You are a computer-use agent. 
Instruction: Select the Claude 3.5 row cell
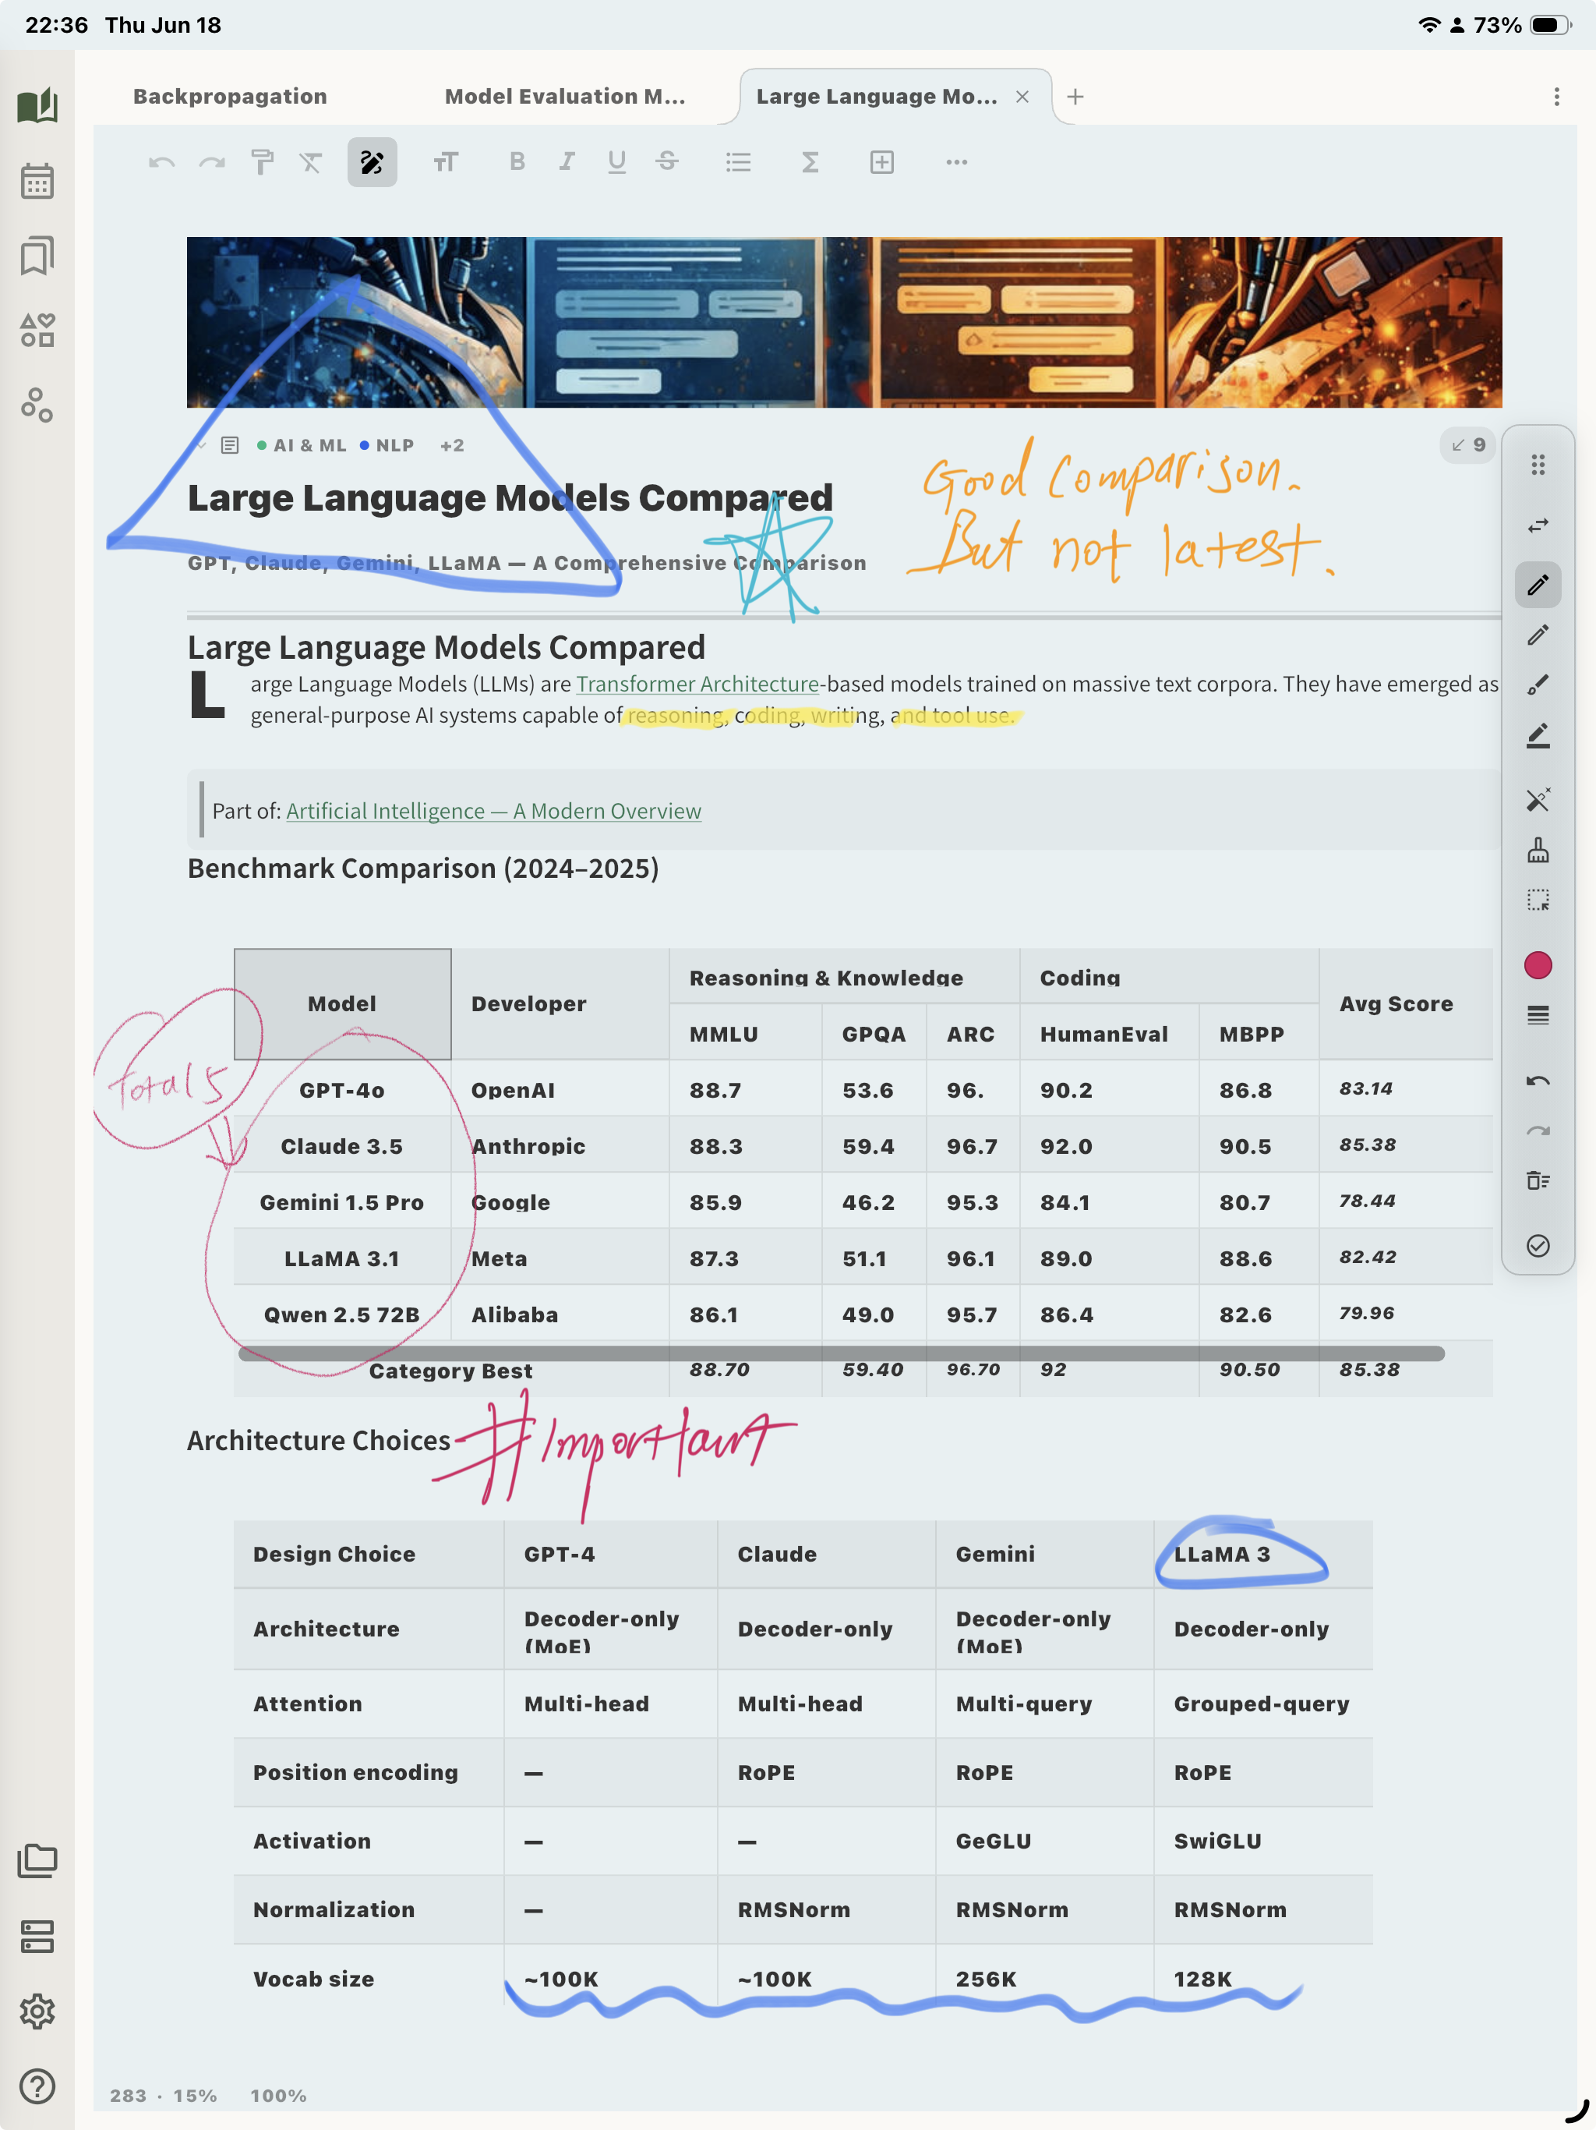[342, 1145]
